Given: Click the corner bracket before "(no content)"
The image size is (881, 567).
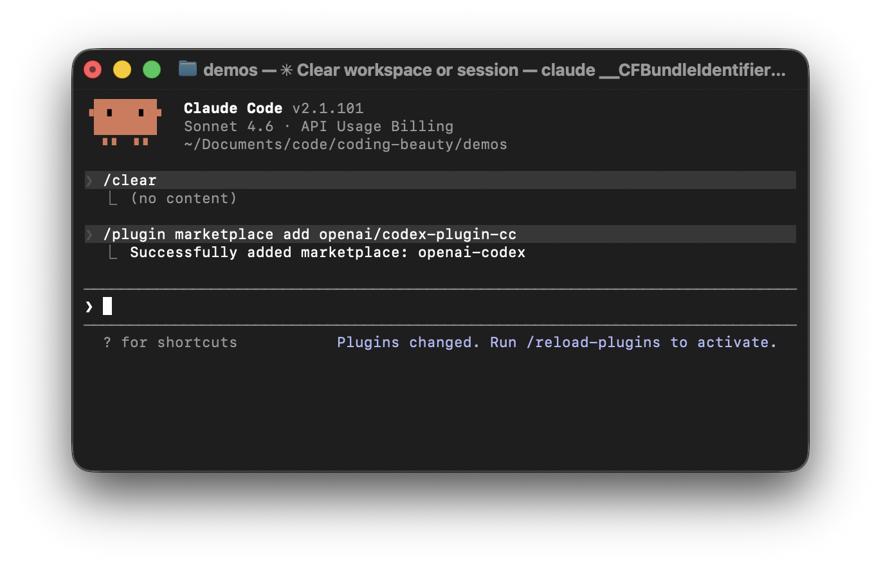Looking at the screenshot, I should tap(113, 199).
